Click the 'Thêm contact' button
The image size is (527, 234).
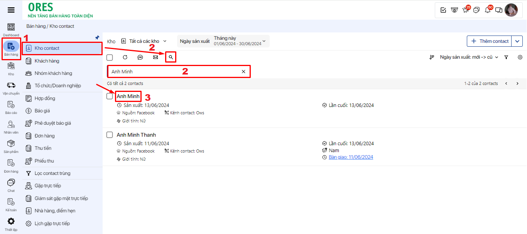coord(490,41)
